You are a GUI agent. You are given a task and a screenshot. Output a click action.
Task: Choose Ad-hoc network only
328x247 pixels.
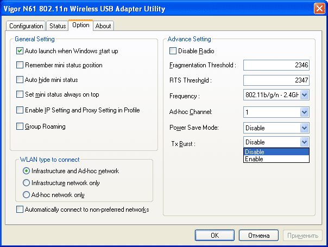coord(26,195)
